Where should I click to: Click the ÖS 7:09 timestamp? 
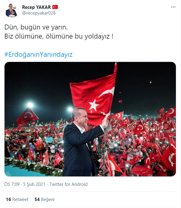pyautogui.click(x=12, y=184)
